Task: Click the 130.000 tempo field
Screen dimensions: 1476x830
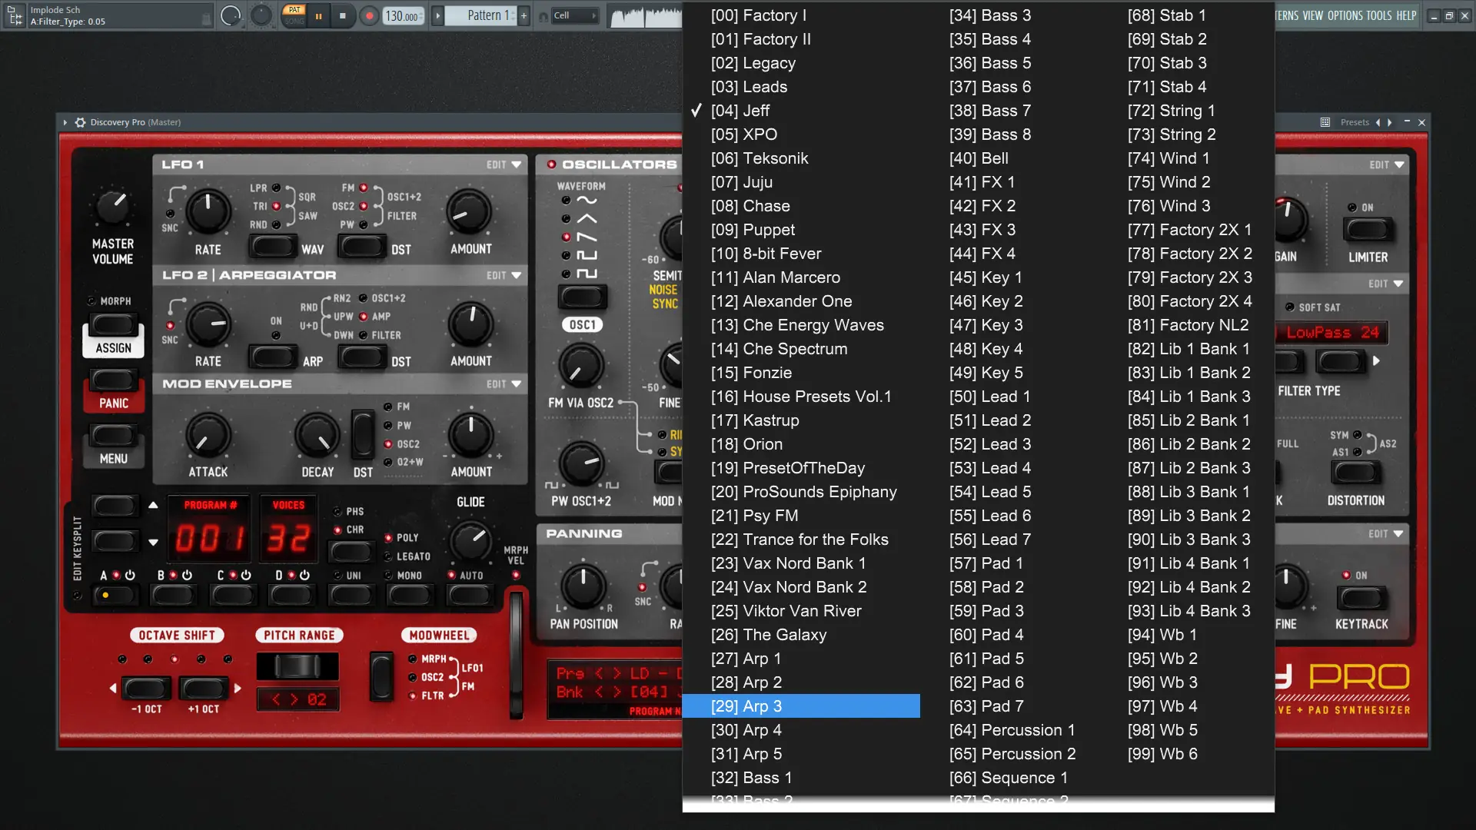Action: point(402,15)
